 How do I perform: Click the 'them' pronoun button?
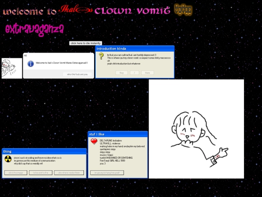147,72
